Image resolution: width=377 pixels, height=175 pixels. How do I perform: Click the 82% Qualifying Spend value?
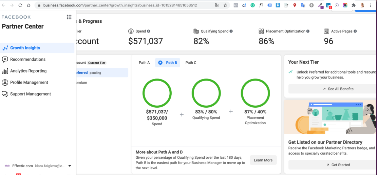pos(201,41)
